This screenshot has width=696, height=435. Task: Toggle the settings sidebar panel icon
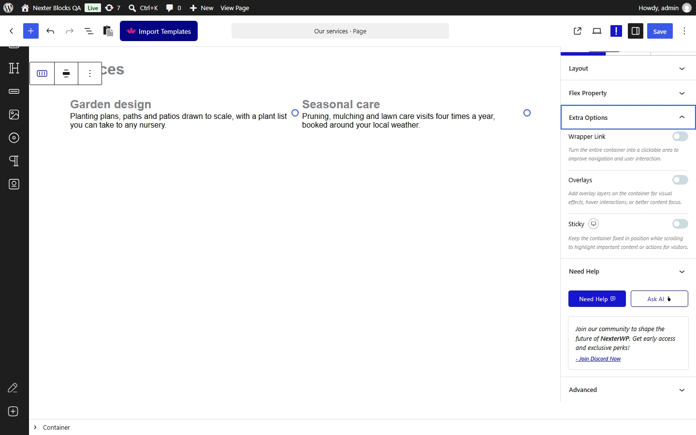pos(636,31)
